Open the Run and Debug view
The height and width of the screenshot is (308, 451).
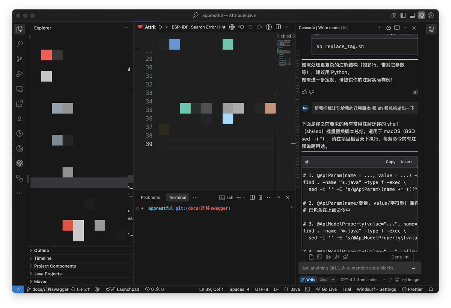click(20, 74)
